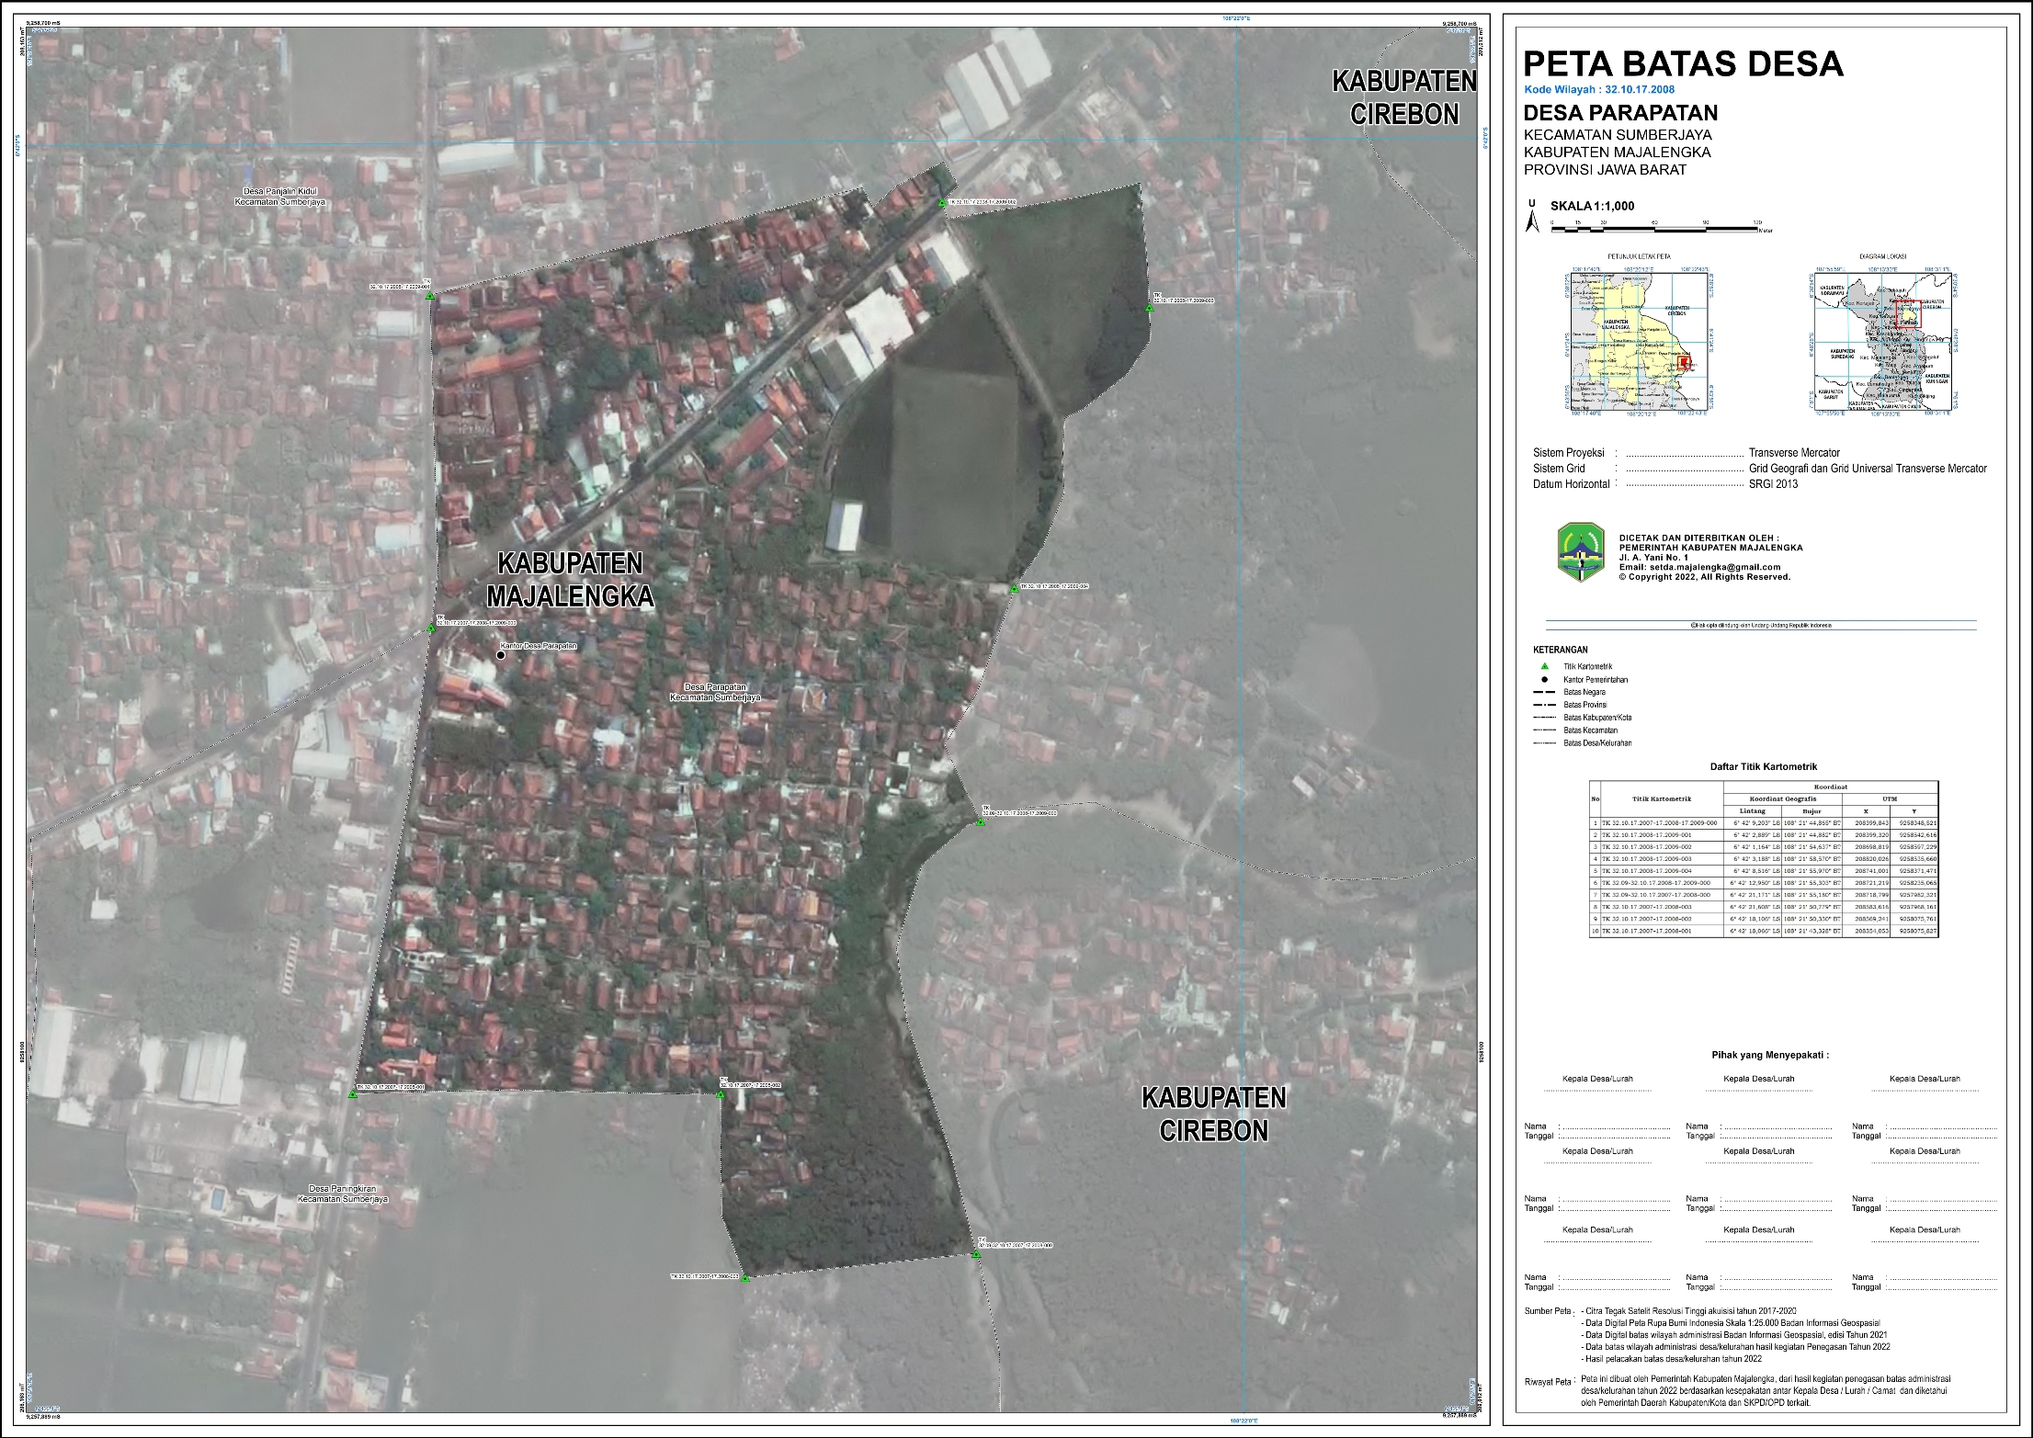Click the Jl. A. Yani No. 1 address
The image size is (2033, 1438).
click(1652, 558)
